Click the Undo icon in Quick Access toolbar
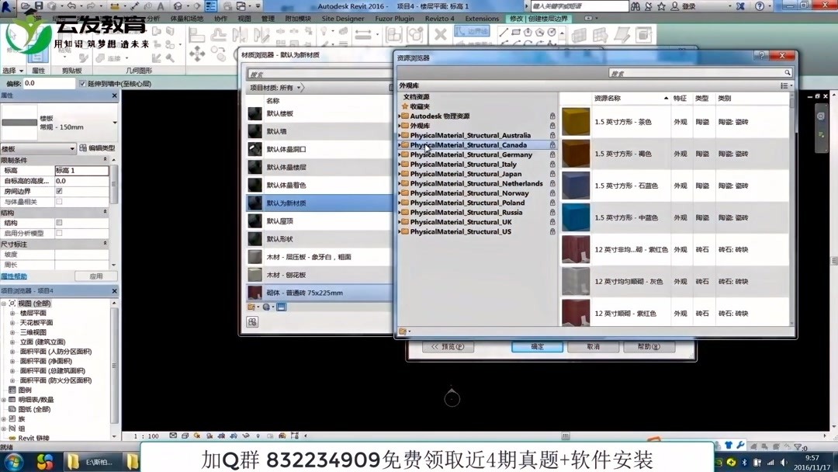The image size is (838, 472). pos(71,6)
